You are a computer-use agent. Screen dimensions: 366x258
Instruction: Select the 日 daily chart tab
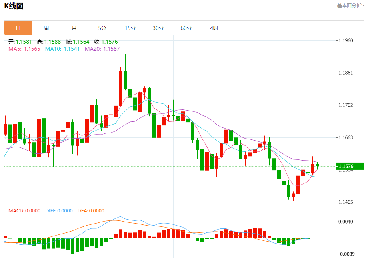click(18, 28)
